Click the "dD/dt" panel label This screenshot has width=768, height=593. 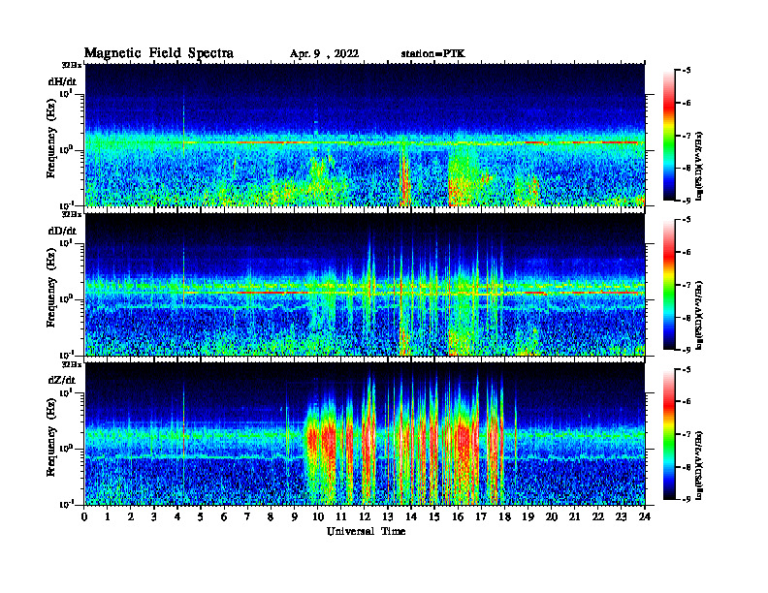tap(62, 231)
